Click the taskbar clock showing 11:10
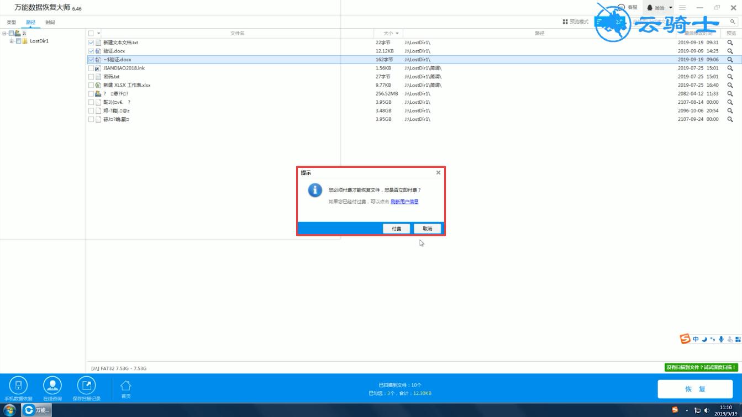 pos(725,410)
